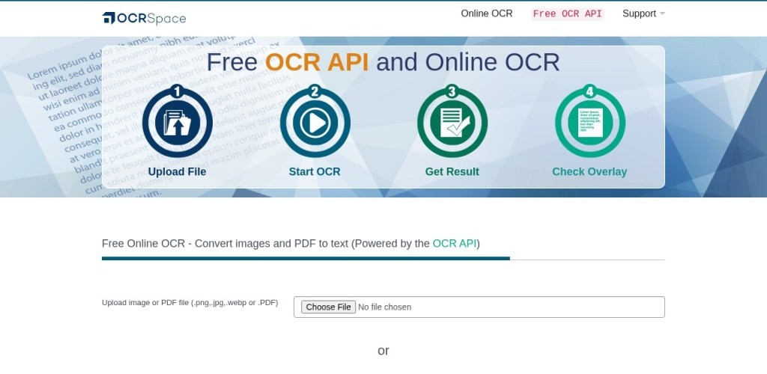Click the Upload File step icon
Viewport: 767px width, 374px height.
177,123
